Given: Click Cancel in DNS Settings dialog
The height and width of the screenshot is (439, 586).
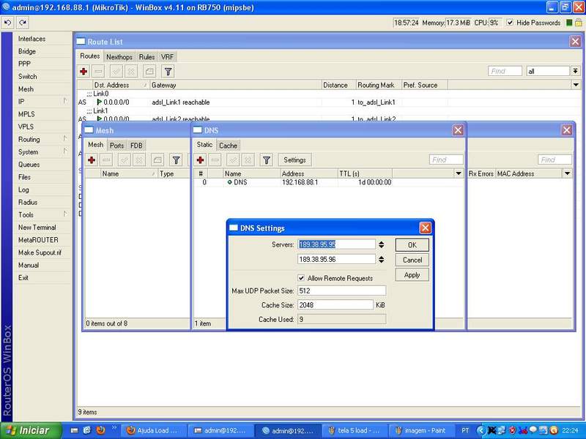Looking at the screenshot, I should tap(412, 260).
